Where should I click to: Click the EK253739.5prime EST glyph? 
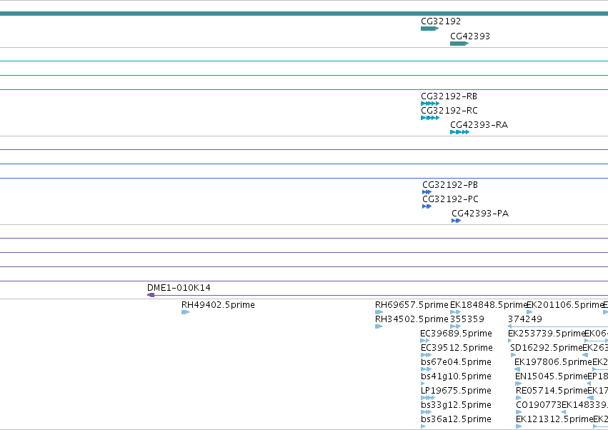pyautogui.click(x=509, y=341)
